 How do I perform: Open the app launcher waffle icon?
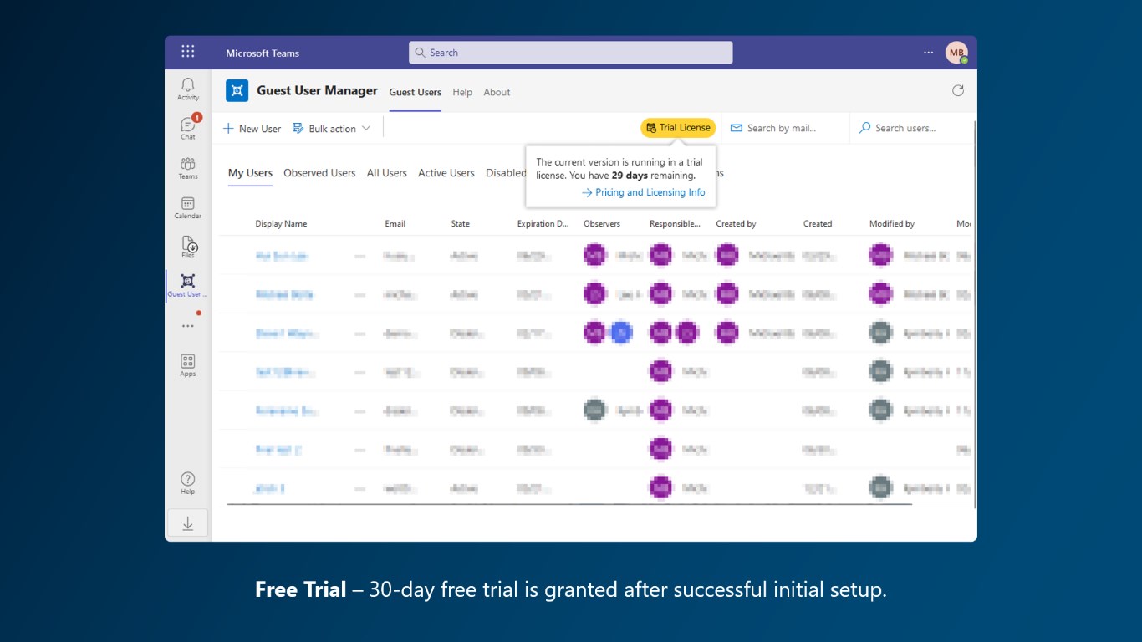(x=188, y=52)
